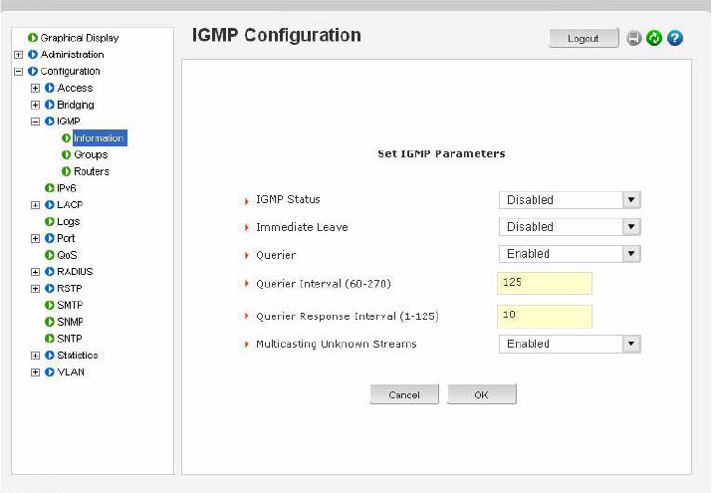Open the blue help question icon
The width and height of the screenshot is (712, 493).
675,38
